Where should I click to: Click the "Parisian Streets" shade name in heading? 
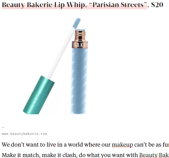click(x=118, y=5)
